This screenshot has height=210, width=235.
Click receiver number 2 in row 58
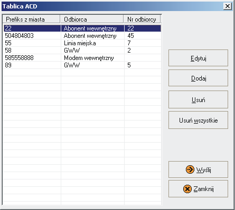(x=129, y=51)
